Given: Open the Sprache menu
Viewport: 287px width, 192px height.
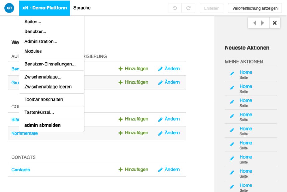Looking at the screenshot, I should [82, 8].
